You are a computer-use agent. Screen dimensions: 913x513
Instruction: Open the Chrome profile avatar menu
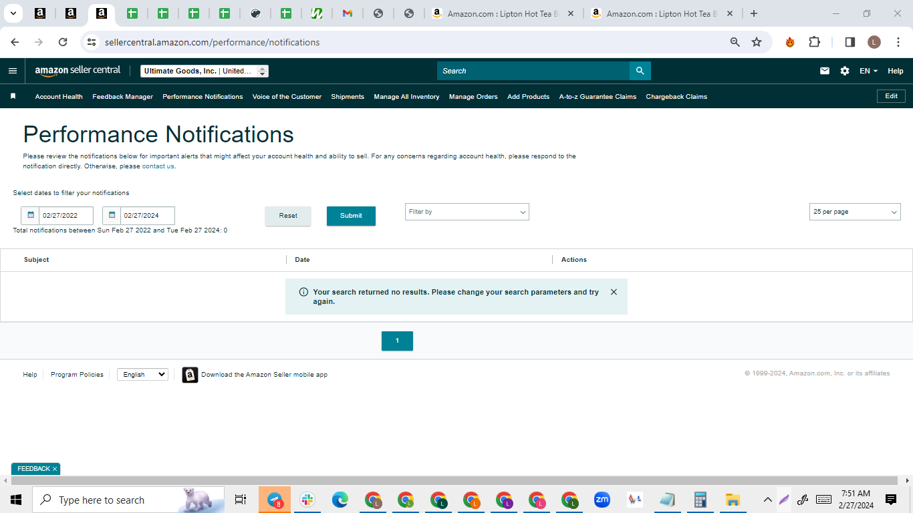coord(874,42)
